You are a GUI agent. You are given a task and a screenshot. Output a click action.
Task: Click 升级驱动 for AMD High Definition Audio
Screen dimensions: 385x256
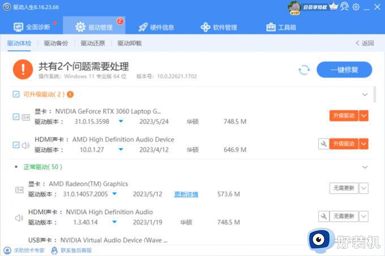click(x=344, y=144)
